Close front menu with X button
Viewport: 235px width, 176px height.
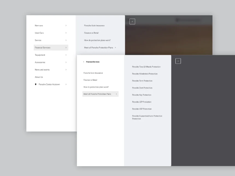click(178, 61)
